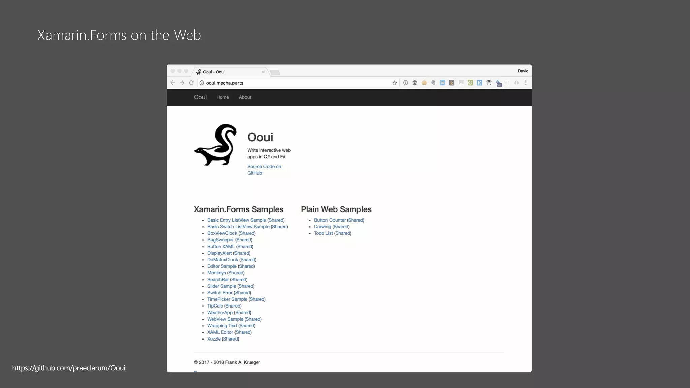
Task: Open the Evernote elephant extension
Action: (433, 83)
